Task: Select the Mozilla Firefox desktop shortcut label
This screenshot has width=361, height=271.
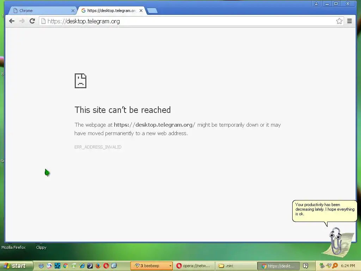Action: (x=13, y=247)
